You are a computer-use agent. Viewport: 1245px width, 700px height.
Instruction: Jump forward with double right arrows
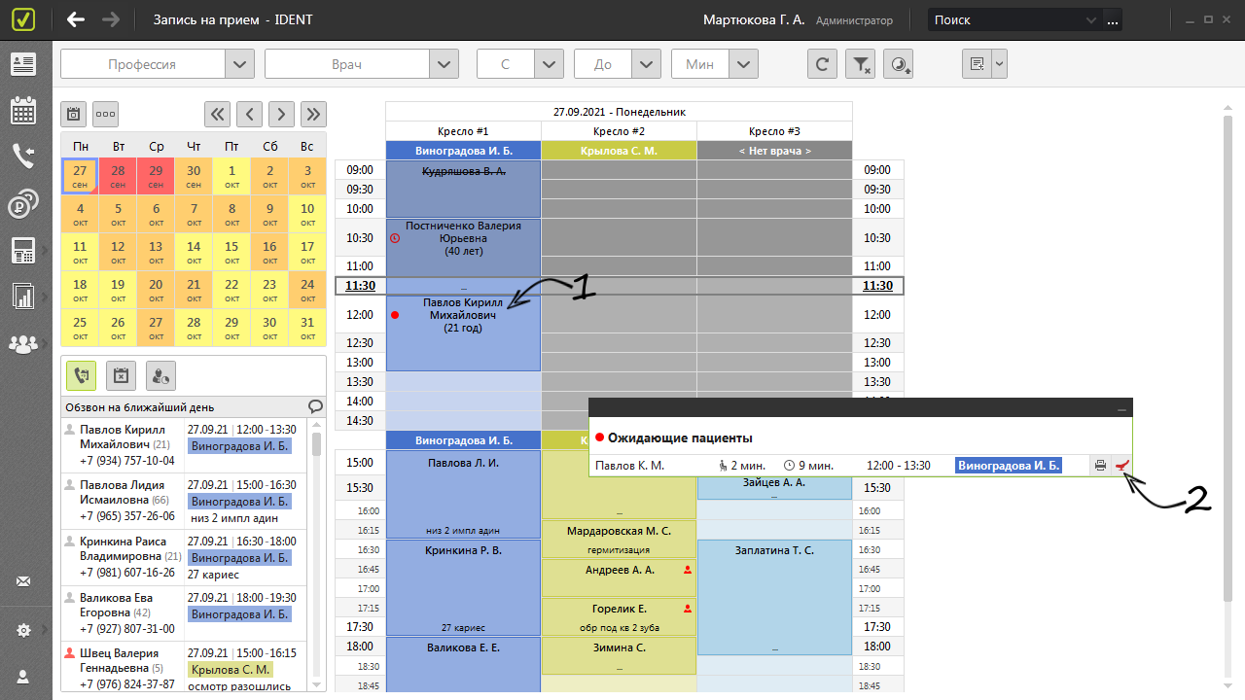(313, 114)
